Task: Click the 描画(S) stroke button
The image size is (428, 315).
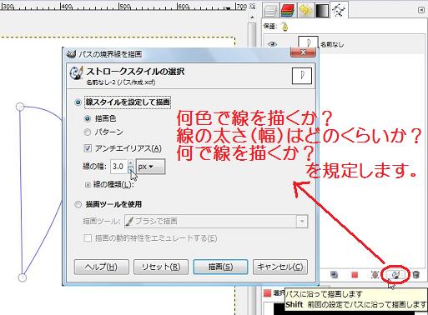Action: (220, 267)
